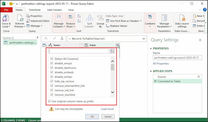This screenshot has height=122, width=208.
Task: Switch to the Add Column tab
Action: [54, 10]
